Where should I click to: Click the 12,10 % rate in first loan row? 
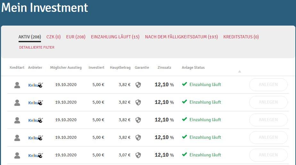coord(164,84)
